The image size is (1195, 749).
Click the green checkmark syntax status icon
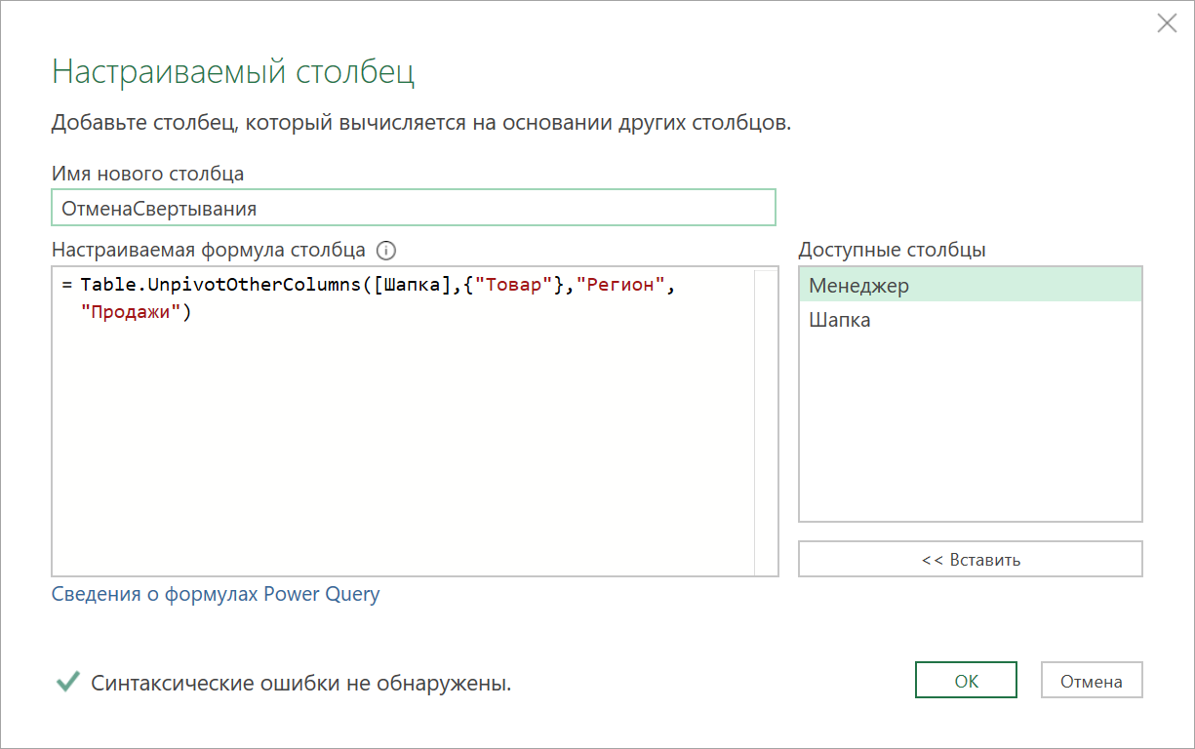[x=67, y=682]
